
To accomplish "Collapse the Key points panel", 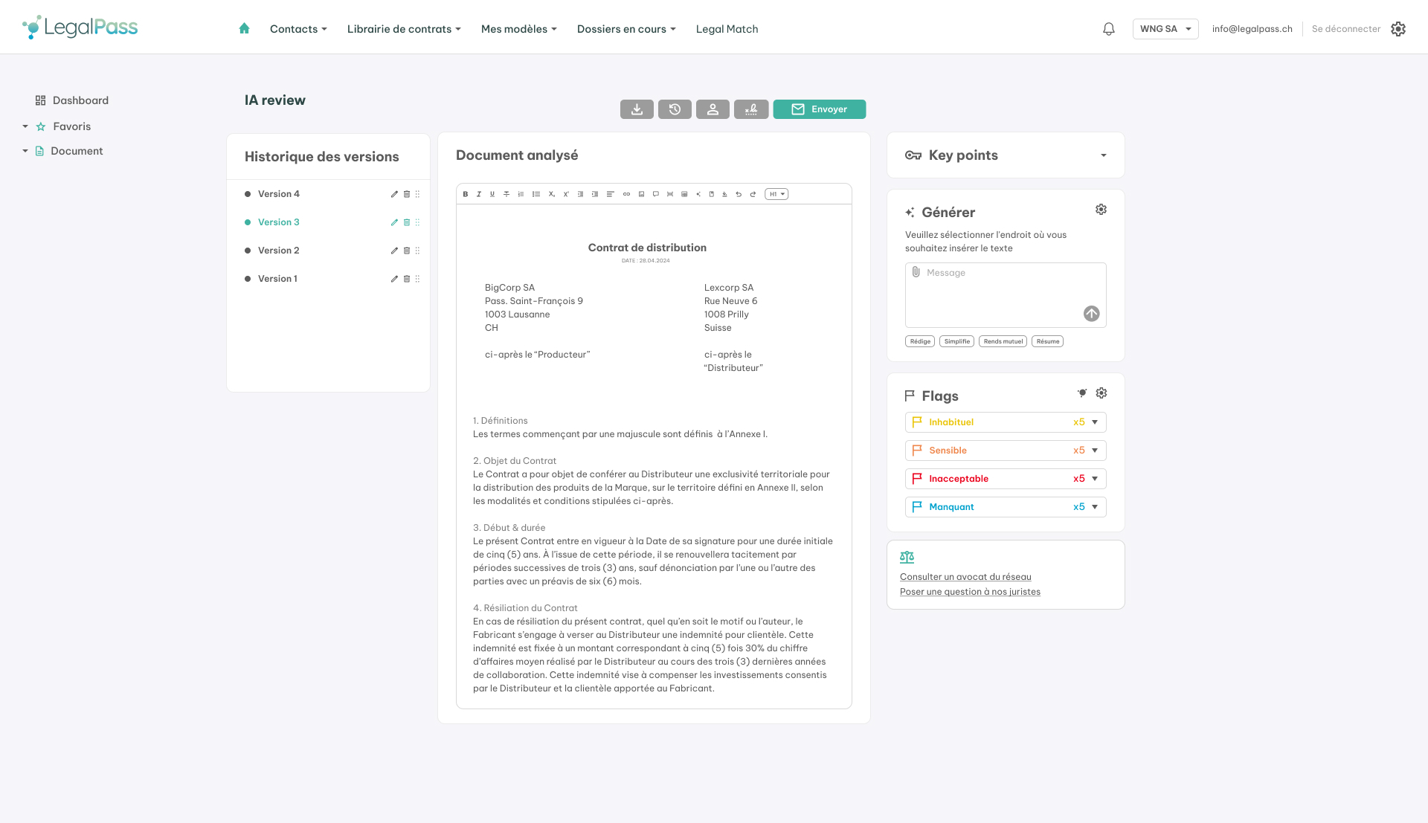I will (1104, 155).
